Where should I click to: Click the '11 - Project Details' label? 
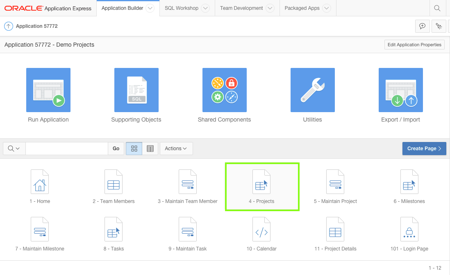(x=335, y=249)
